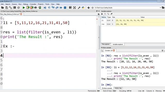Continue execution with double-arrow icon
165x92 pixels.
[61, 8]
